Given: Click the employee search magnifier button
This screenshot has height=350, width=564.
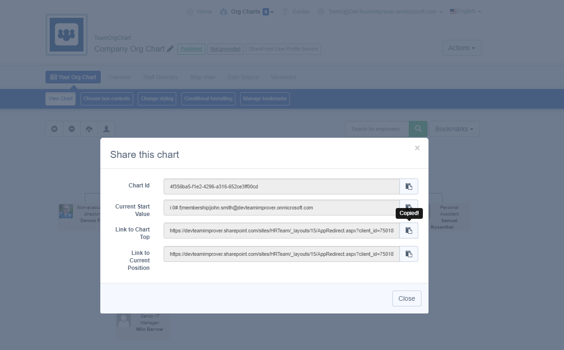Looking at the screenshot, I should [418, 129].
